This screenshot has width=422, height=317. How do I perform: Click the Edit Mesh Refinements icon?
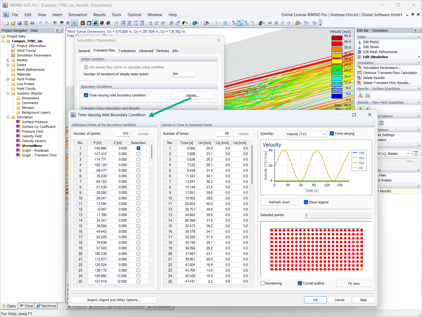[x=359, y=52]
